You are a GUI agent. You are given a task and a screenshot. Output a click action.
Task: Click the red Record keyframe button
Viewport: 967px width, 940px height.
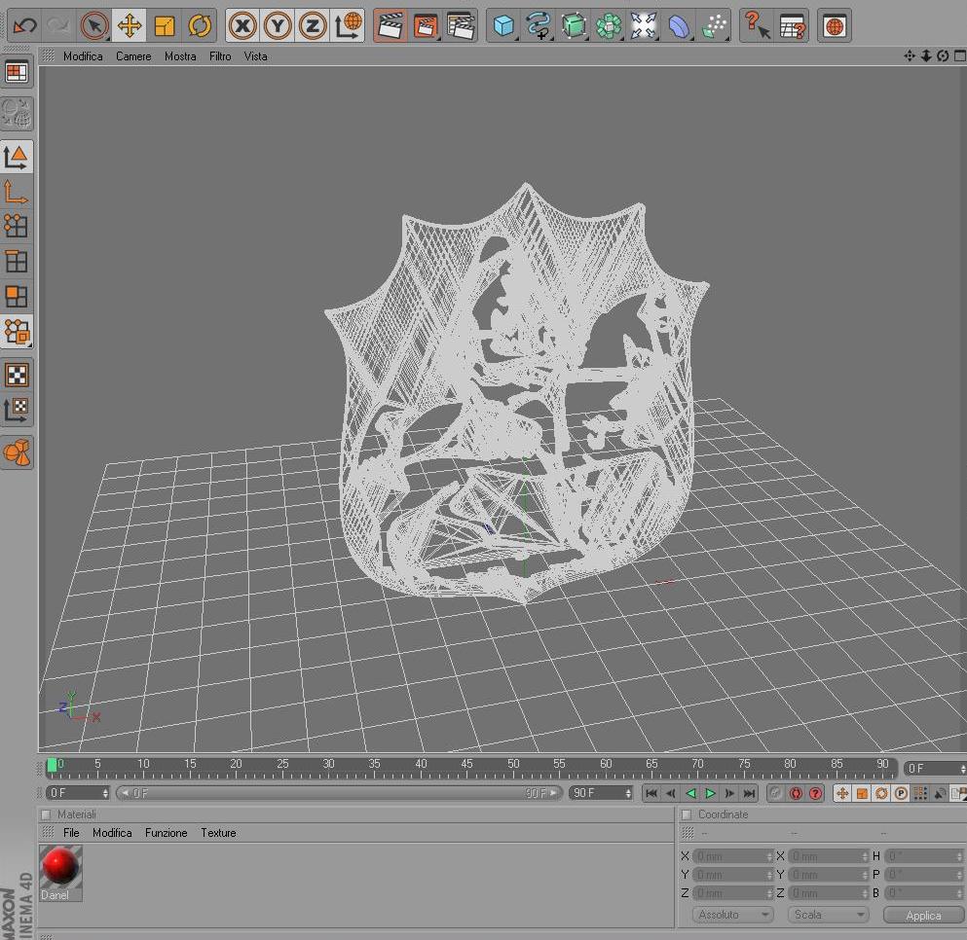pyautogui.click(x=796, y=793)
